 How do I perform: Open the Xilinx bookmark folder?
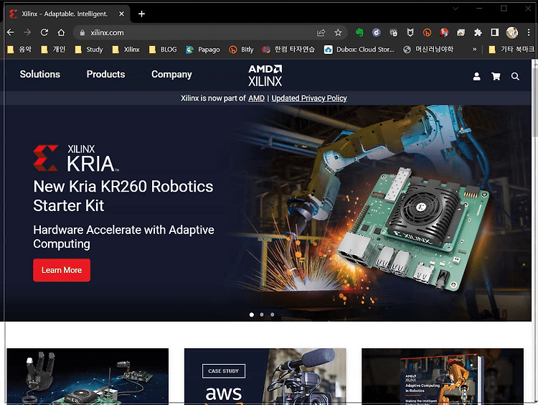126,50
